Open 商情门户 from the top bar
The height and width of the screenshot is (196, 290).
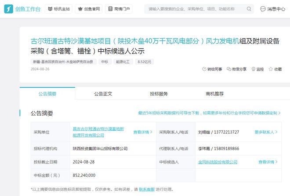point(119,9)
